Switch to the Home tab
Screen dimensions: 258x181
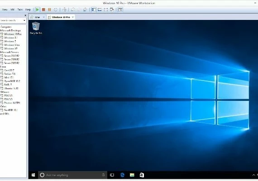tap(38, 17)
